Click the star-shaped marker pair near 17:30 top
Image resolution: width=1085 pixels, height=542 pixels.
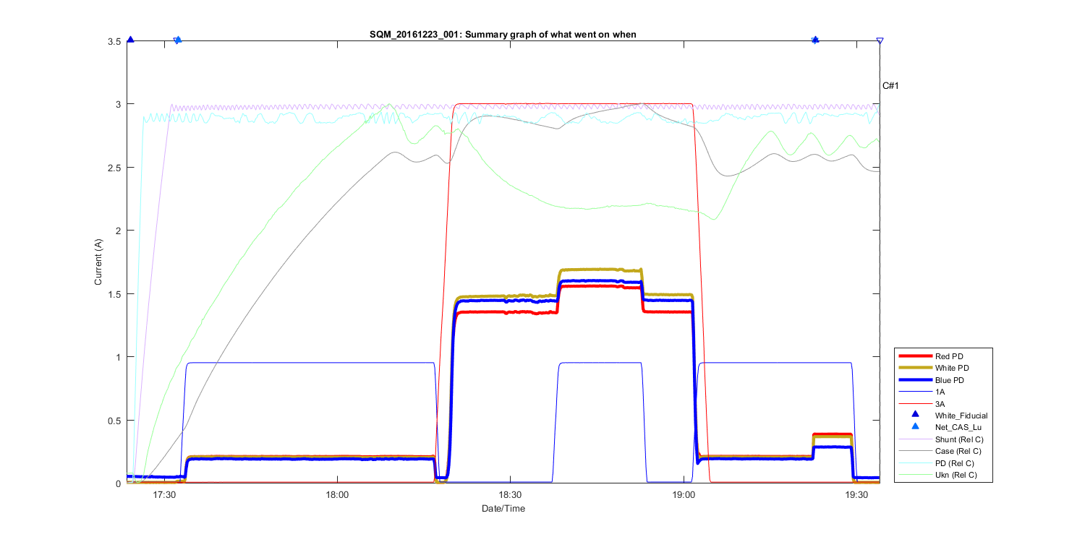178,40
